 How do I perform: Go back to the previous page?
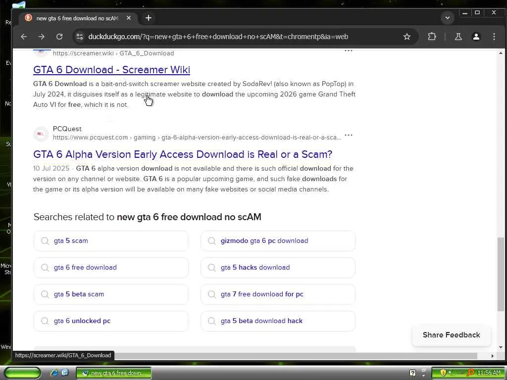pos(24,37)
